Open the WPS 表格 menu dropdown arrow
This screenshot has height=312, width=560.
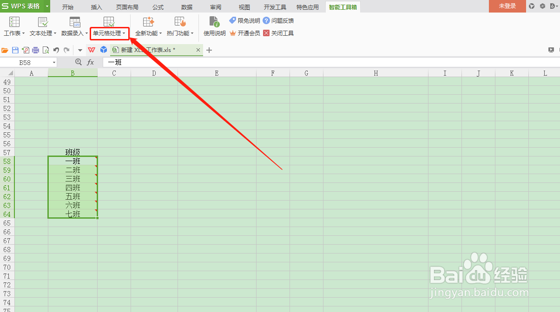(47, 6)
